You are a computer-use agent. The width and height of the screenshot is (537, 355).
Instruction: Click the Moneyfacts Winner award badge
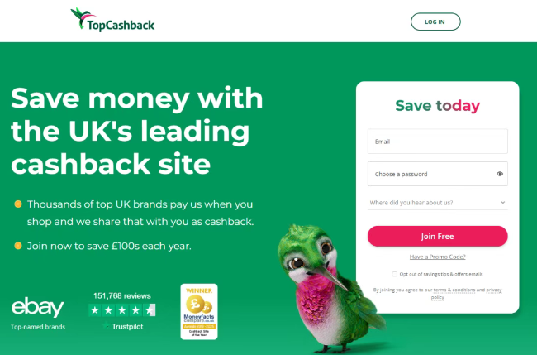click(199, 311)
